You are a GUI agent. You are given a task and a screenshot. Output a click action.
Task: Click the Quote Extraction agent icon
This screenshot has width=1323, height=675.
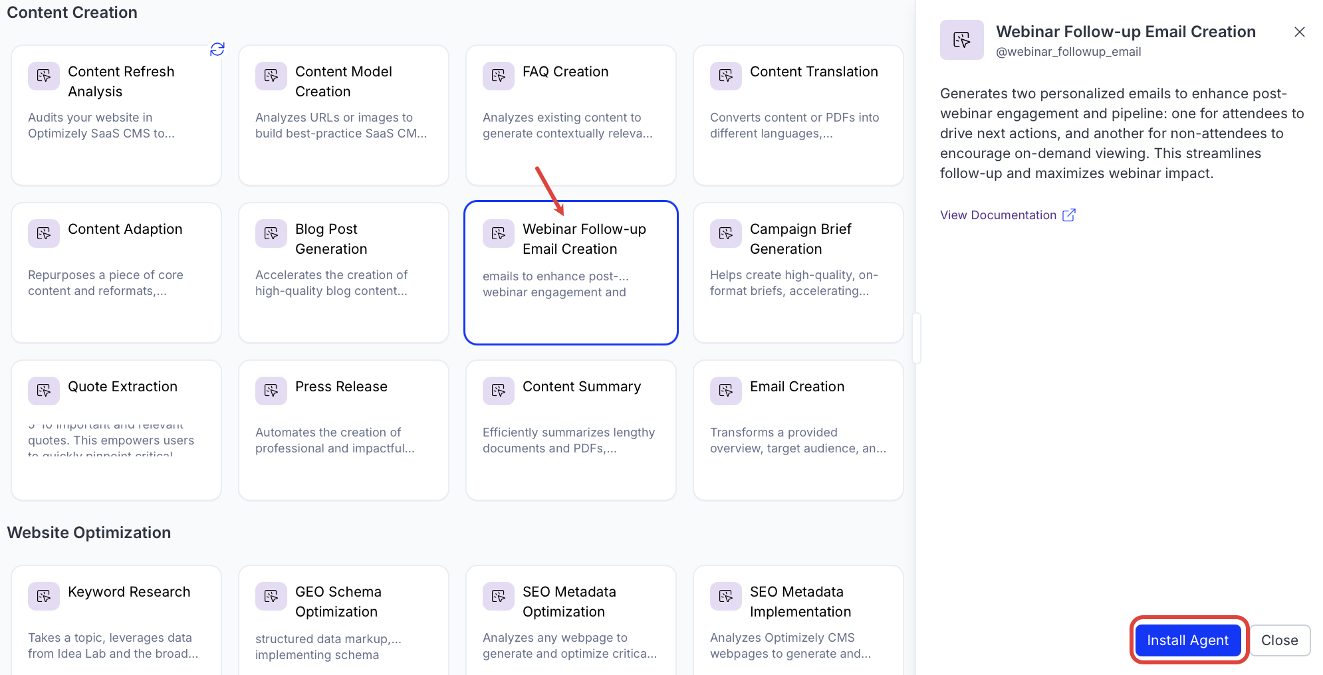44,391
